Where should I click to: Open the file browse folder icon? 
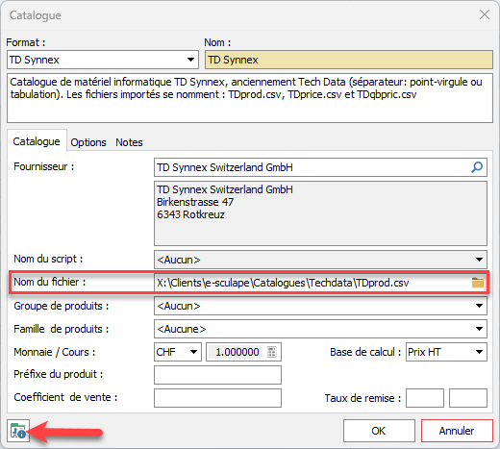point(478,283)
